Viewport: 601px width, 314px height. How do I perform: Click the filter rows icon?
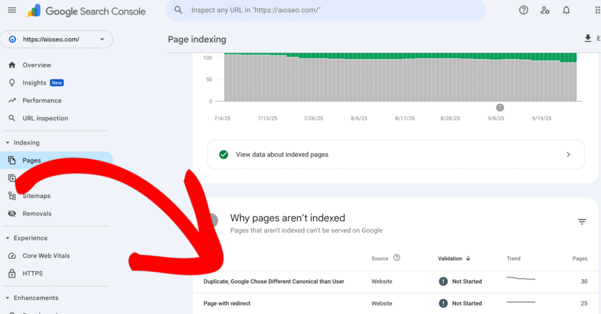[x=582, y=221]
